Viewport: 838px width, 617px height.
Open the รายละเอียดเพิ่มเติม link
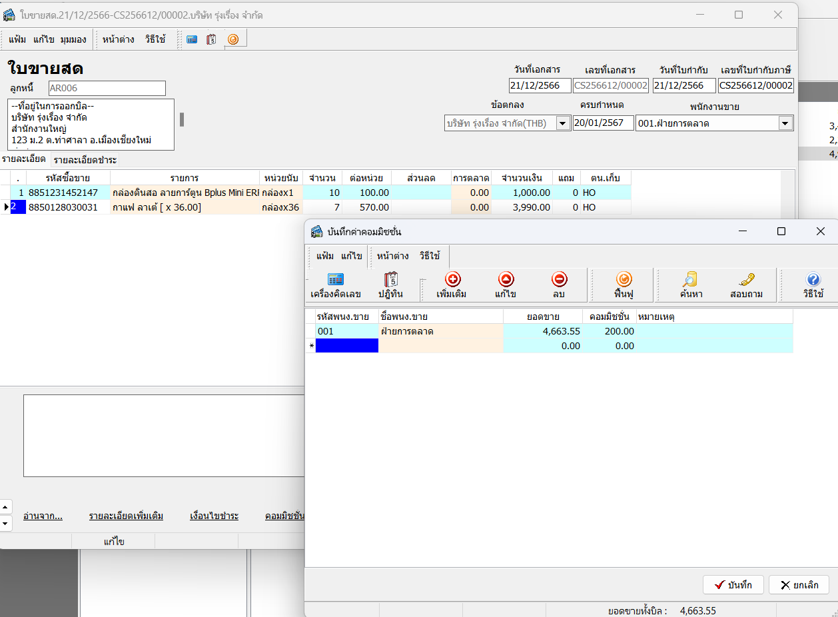(126, 516)
